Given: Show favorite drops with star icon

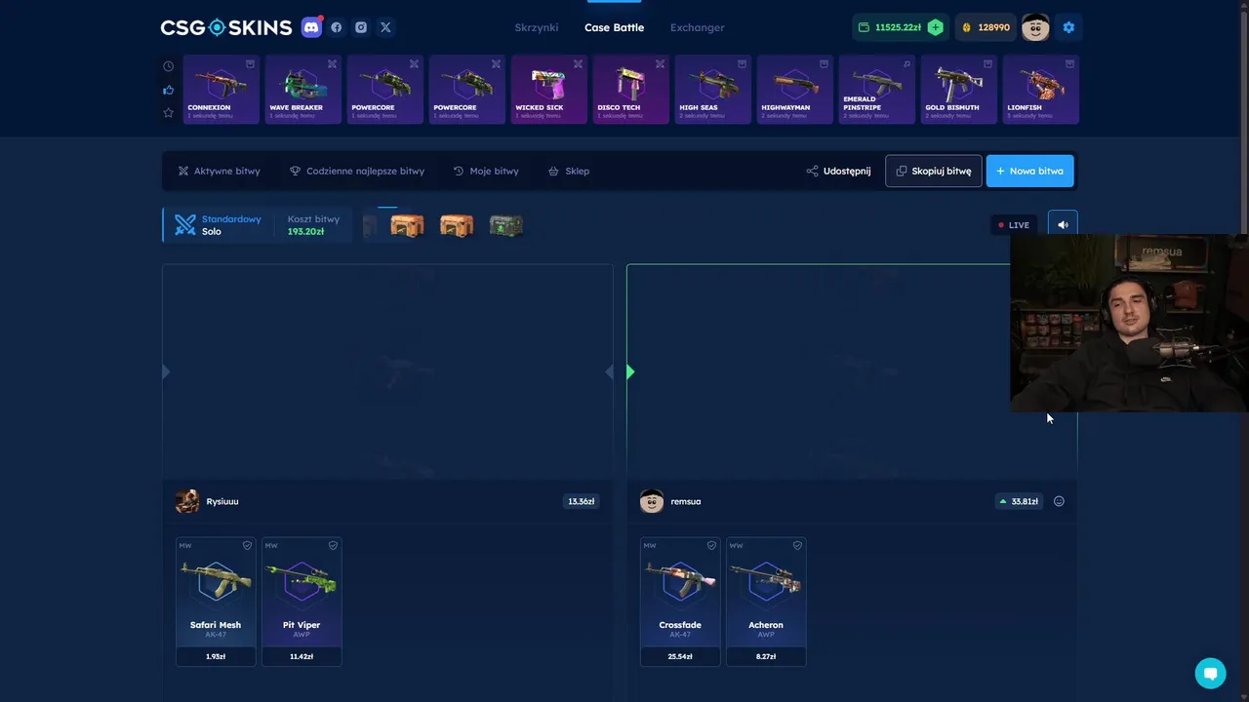Looking at the screenshot, I should pos(168,113).
